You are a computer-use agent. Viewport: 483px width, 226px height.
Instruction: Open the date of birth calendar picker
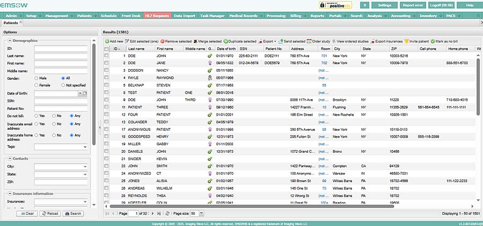(x=85, y=93)
